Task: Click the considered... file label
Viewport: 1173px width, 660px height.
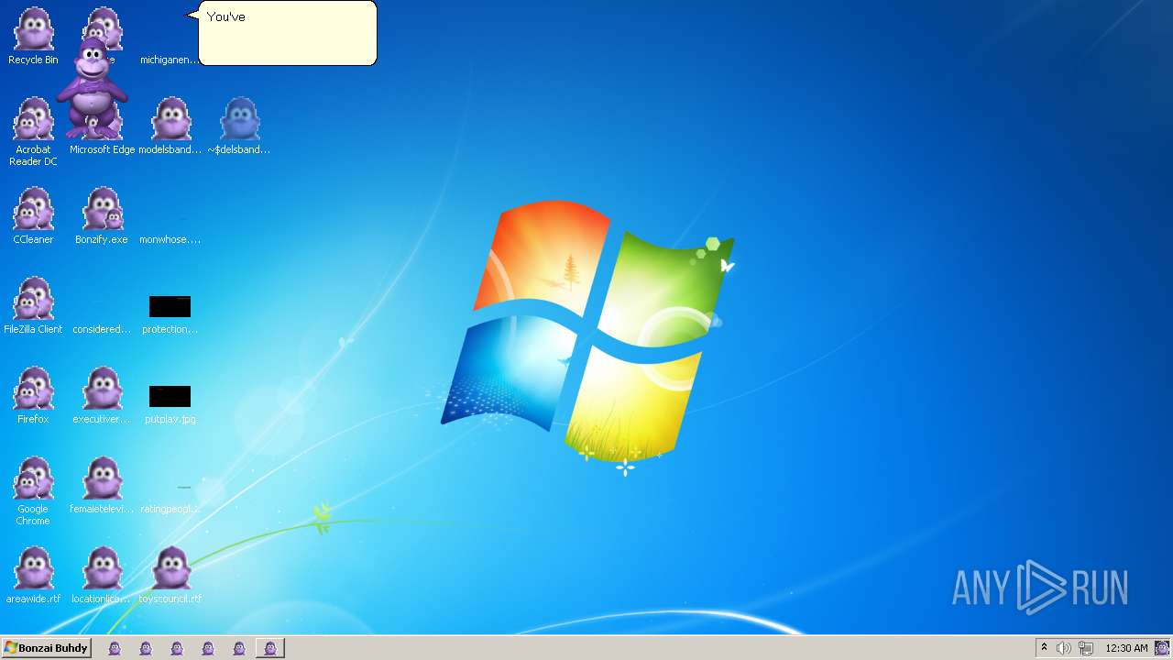Action: point(102,329)
